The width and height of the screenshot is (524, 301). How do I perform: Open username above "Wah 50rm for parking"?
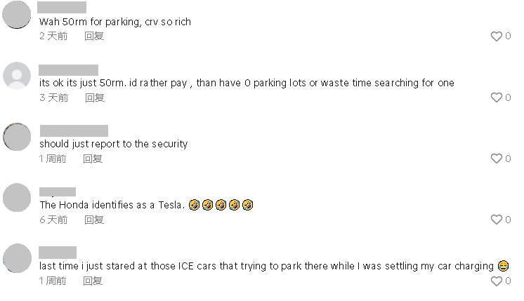[63, 8]
